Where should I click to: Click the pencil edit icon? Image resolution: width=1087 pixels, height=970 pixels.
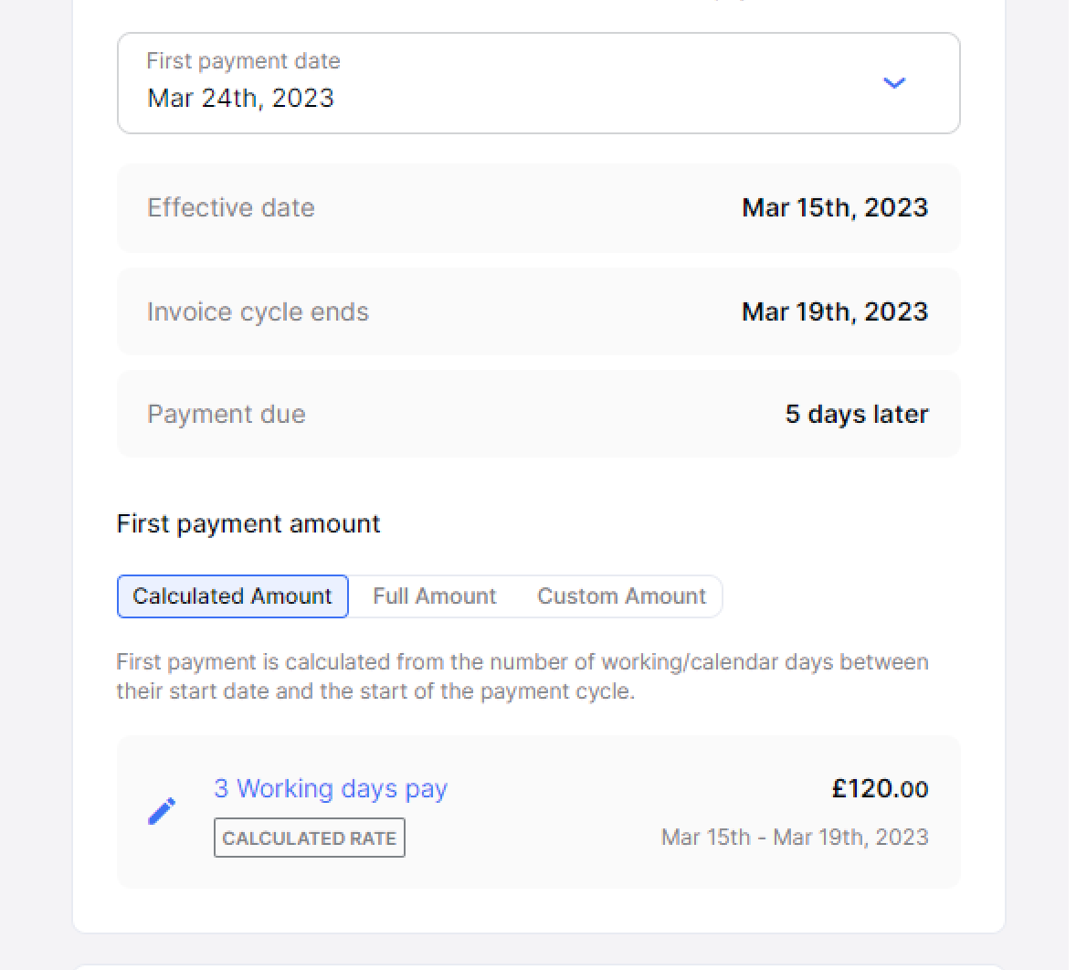[162, 811]
